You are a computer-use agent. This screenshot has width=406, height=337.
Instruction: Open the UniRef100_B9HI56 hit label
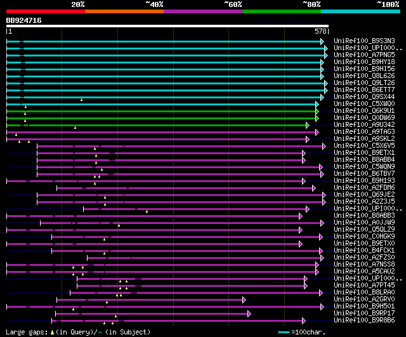pyautogui.click(x=364, y=69)
